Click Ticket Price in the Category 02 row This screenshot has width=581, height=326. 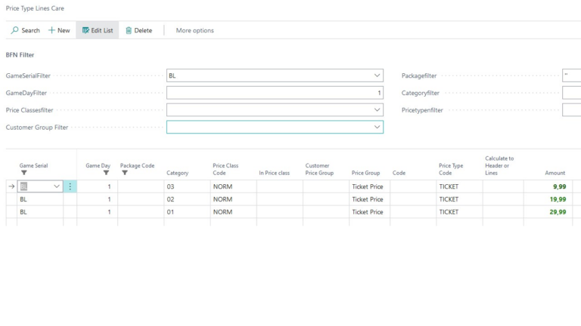tap(368, 199)
